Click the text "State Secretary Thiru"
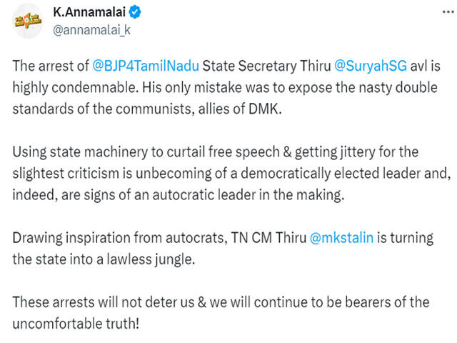The image size is (457, 343). [x=266, y=66]
